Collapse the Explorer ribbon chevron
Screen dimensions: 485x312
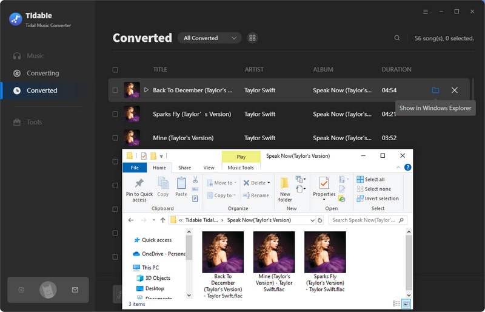398,168
